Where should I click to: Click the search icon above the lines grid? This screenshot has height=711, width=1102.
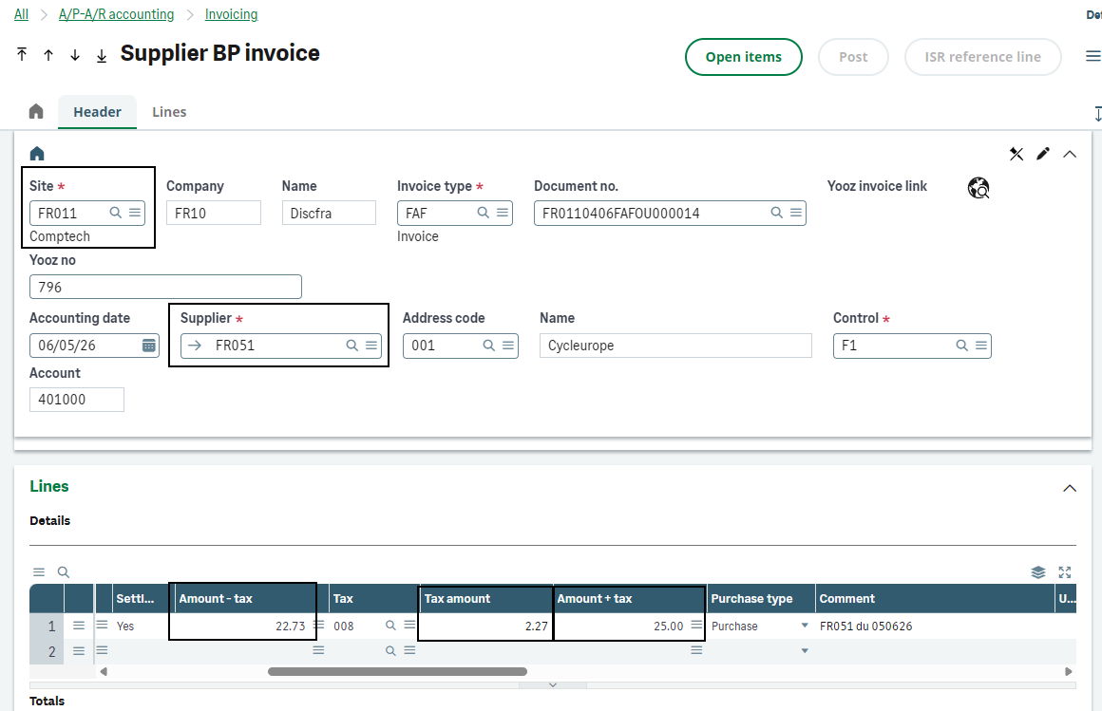coord(64,571)
